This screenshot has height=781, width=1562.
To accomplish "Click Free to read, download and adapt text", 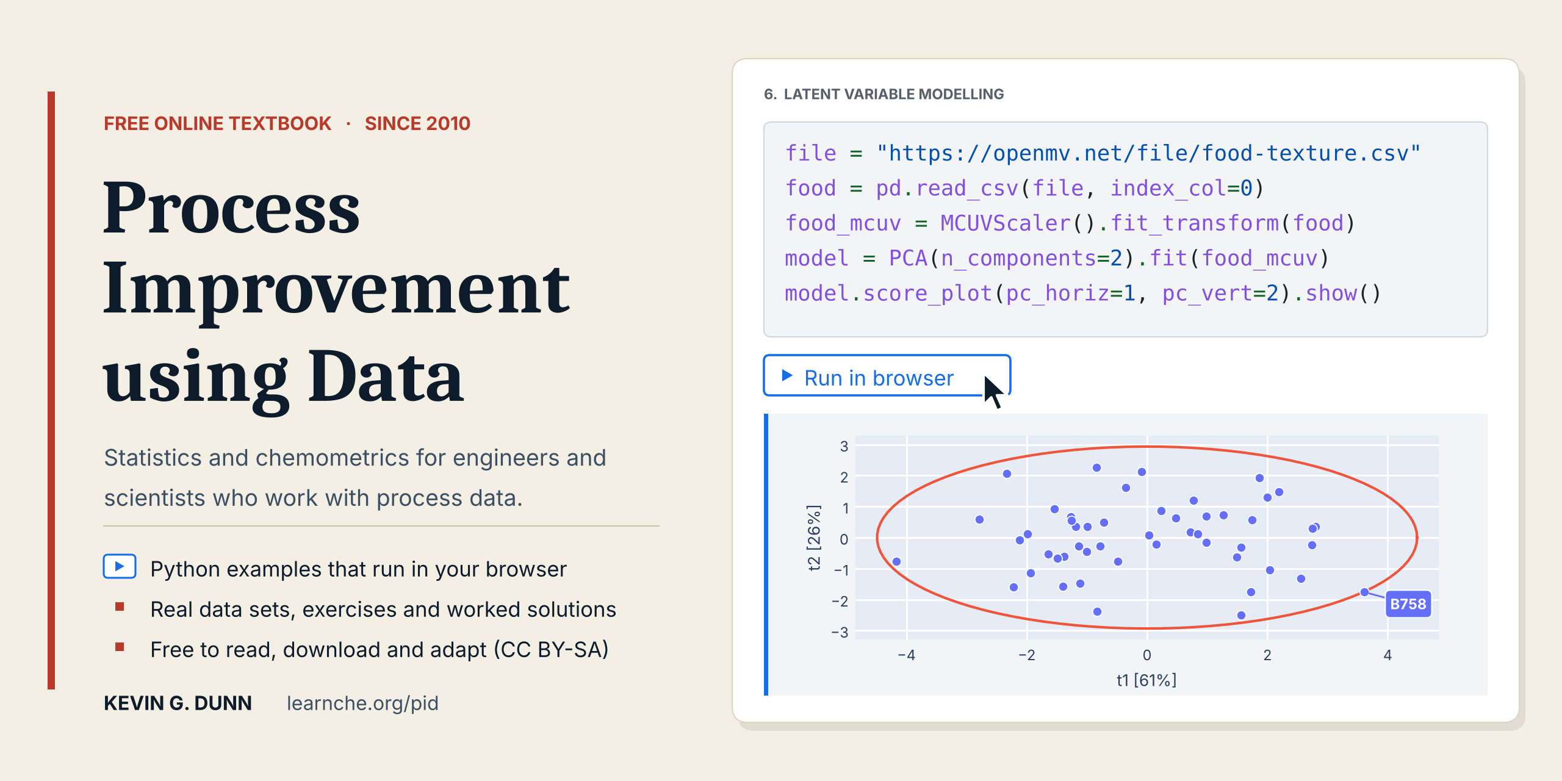I will tap(380, 649).
